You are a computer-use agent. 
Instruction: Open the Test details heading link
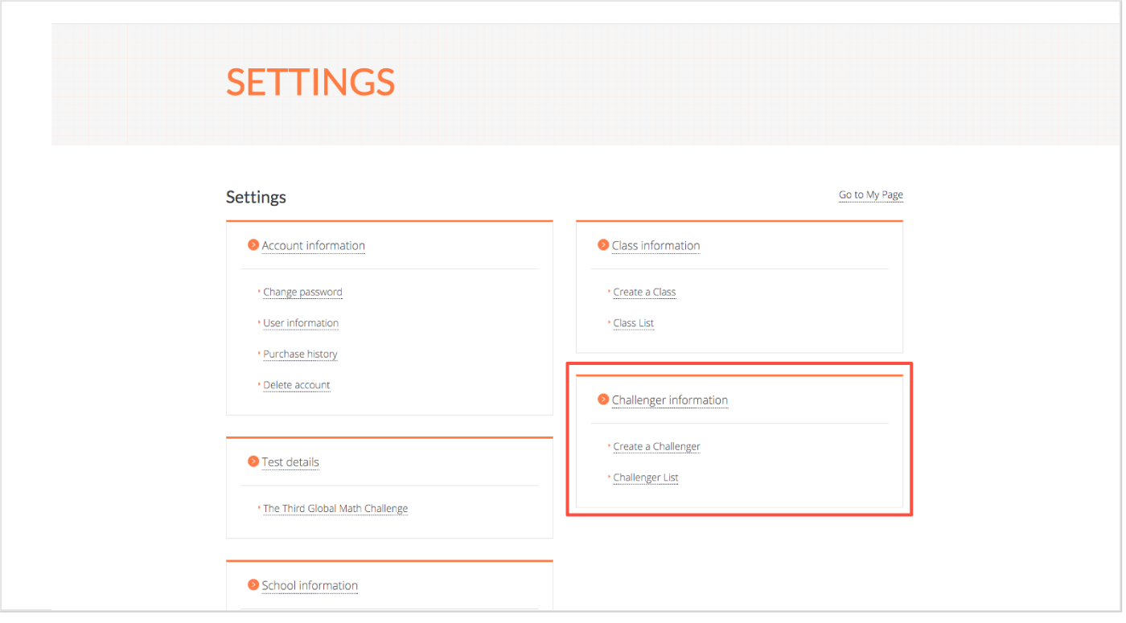(290, 462)
